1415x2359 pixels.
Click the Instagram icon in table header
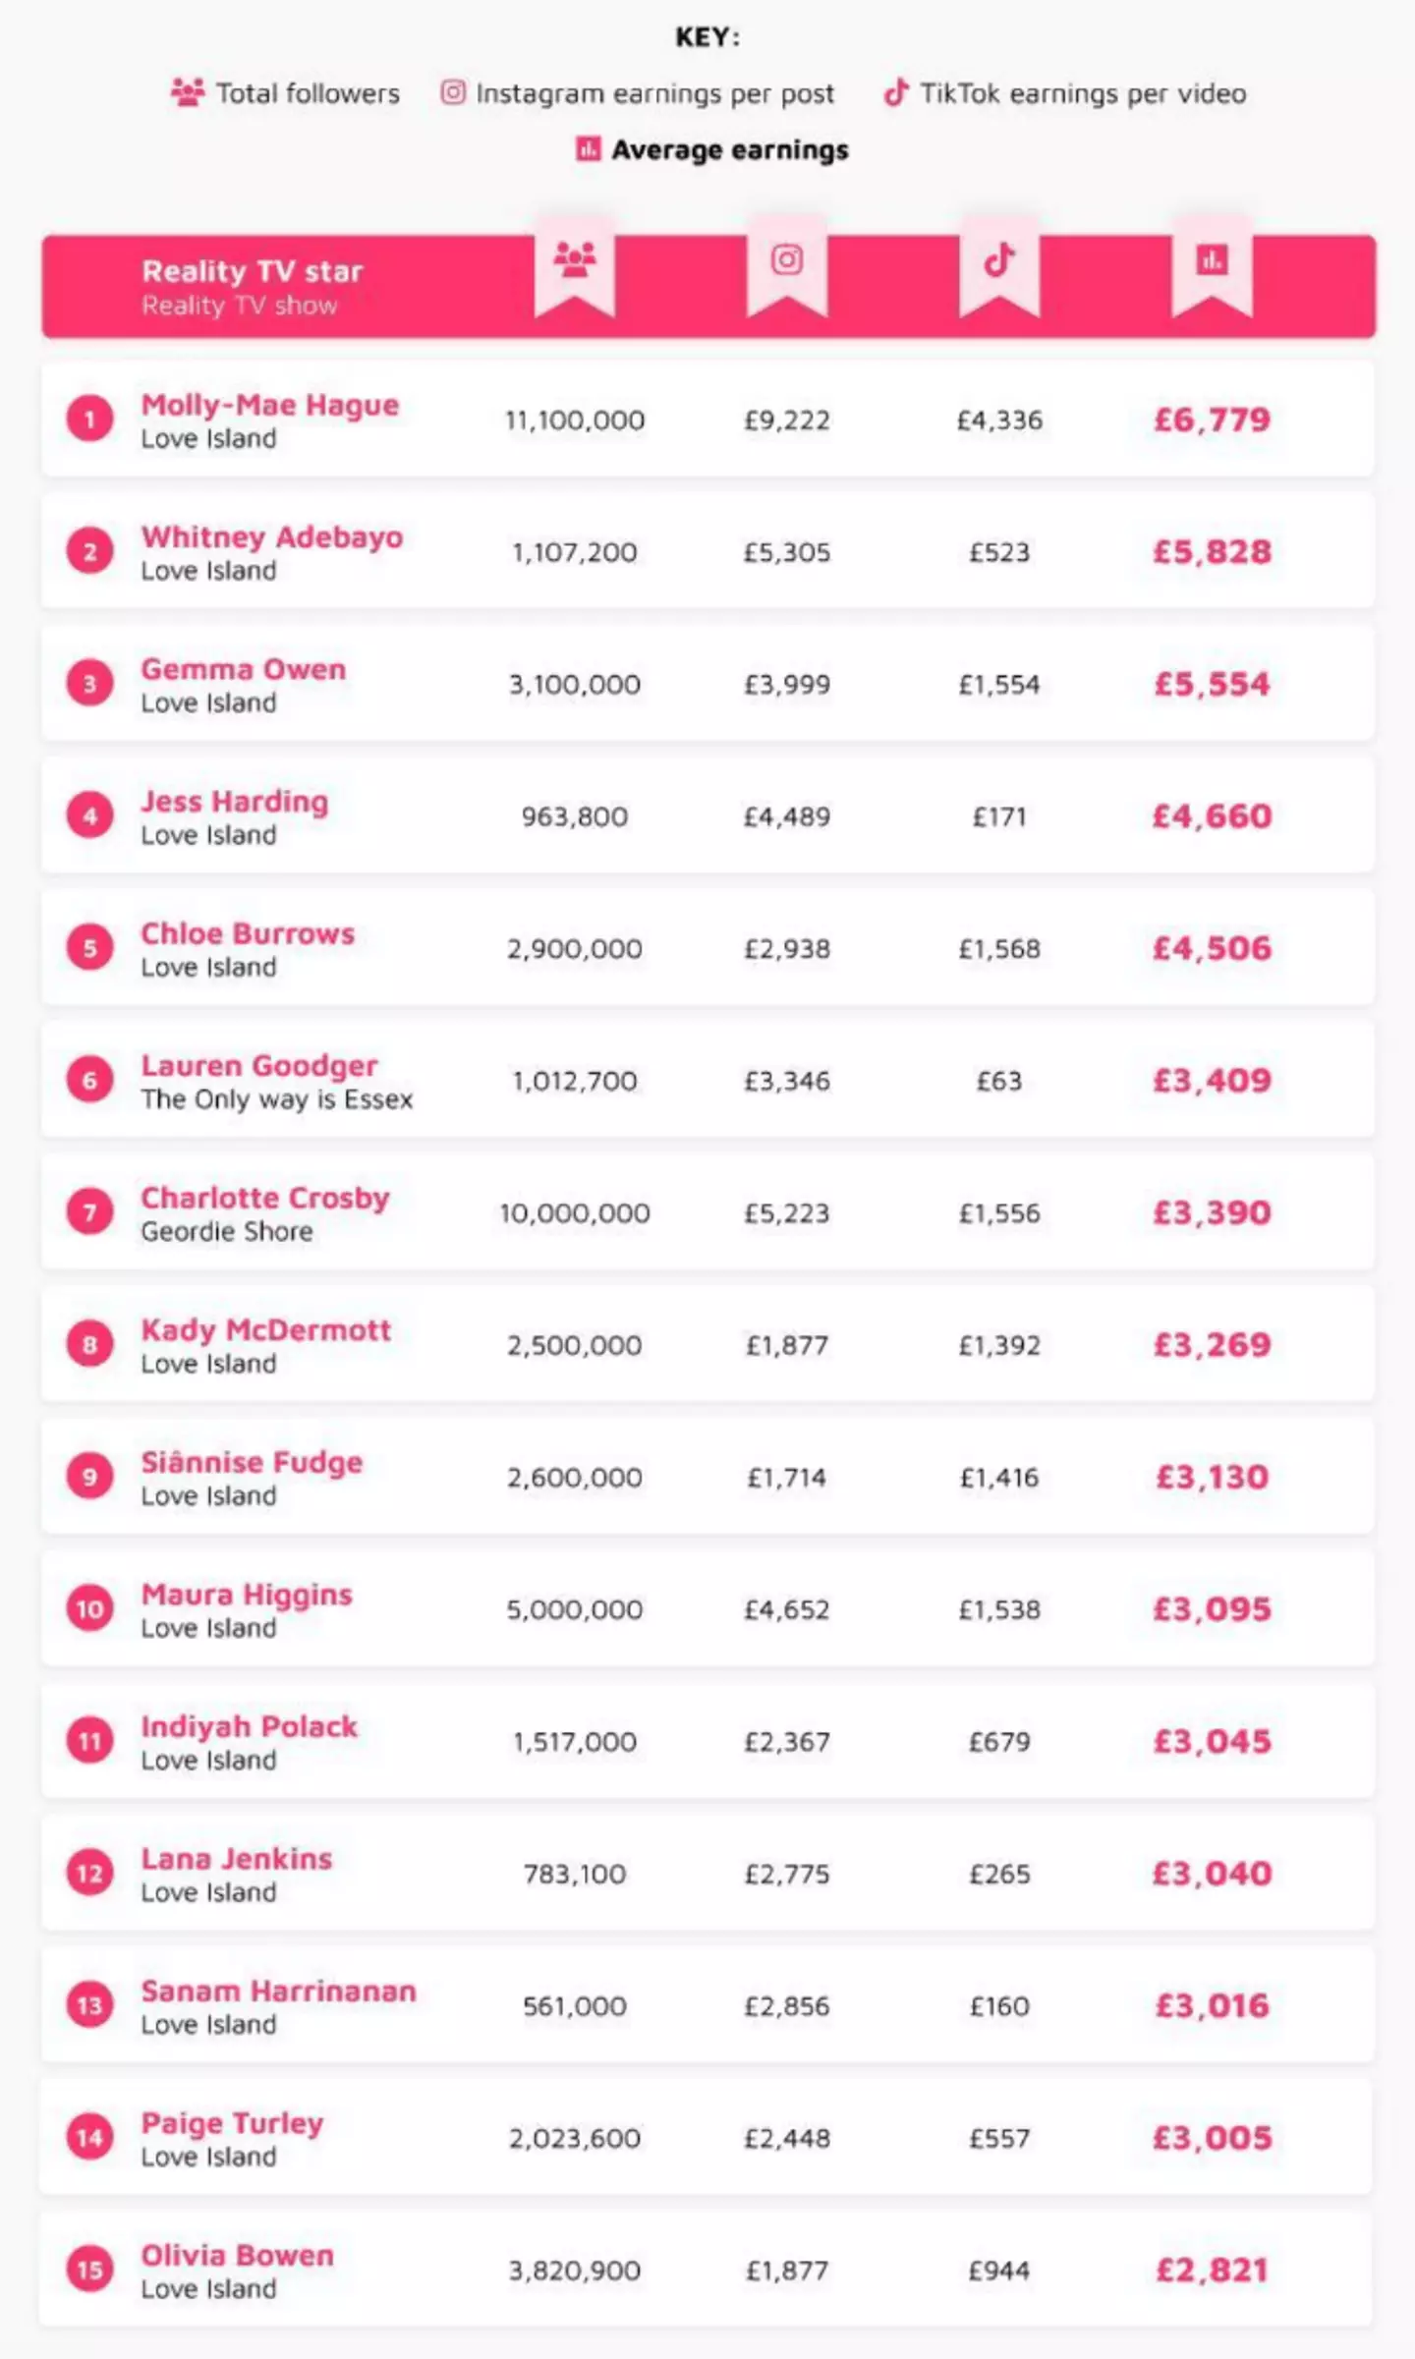point(786,260)
